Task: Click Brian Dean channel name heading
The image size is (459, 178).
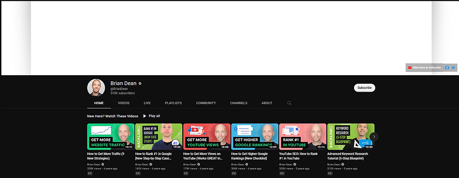Action: click(x=123, y=84)
